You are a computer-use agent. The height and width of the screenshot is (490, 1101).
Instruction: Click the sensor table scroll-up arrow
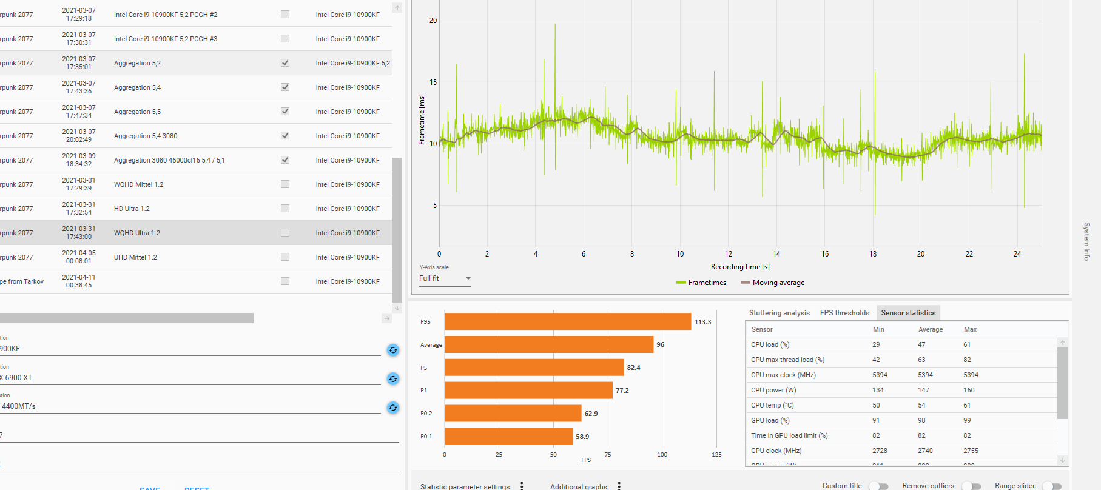(1062, 343)
